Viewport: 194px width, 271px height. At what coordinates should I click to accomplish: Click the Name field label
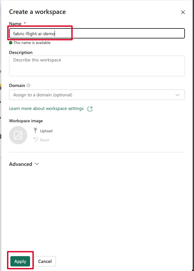point(16,24)
